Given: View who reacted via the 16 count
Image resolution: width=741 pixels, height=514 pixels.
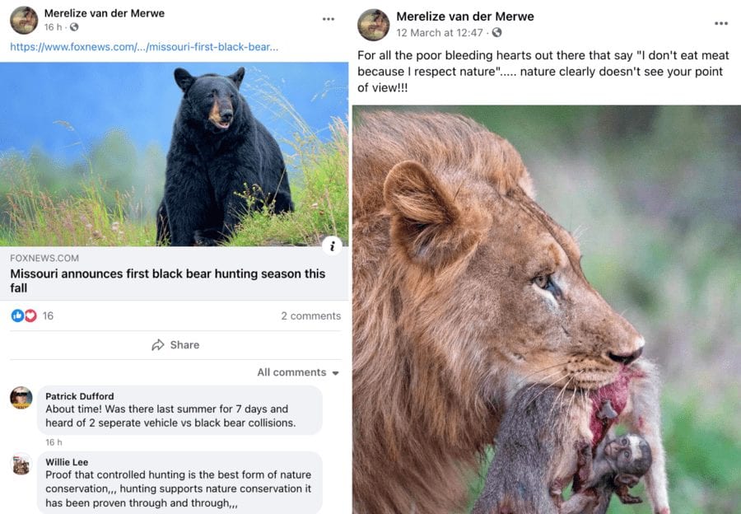Looking at the screenshot, I should [48, 315].
